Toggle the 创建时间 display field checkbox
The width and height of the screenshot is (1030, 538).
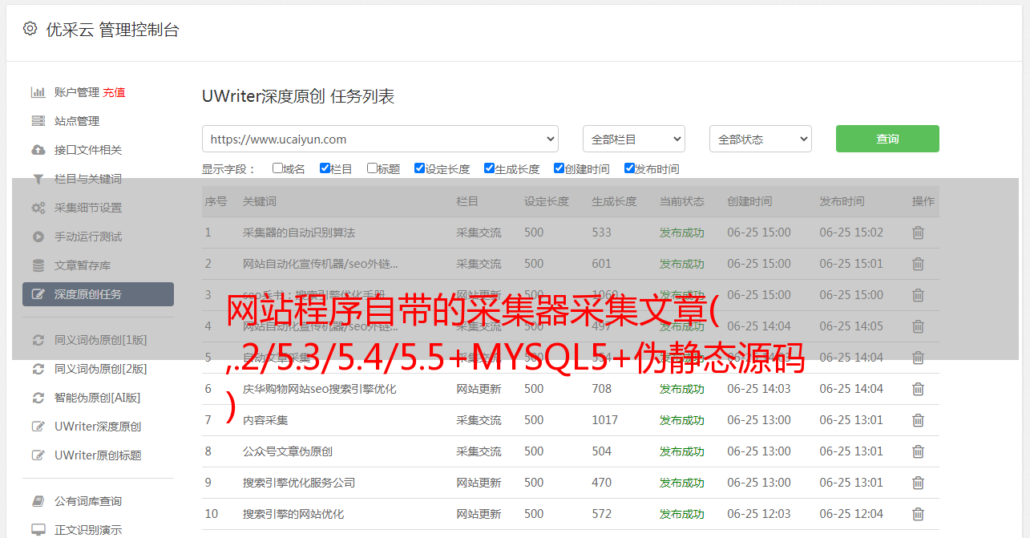click(559, 168)
